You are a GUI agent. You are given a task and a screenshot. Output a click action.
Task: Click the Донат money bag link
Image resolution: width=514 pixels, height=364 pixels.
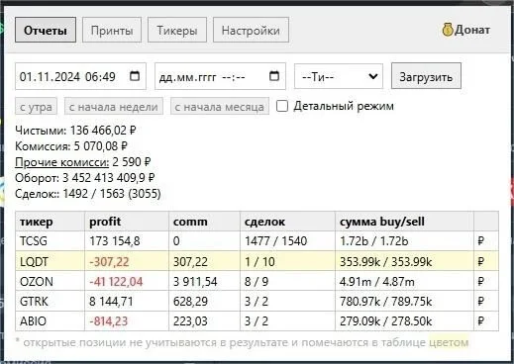(466, 30)
